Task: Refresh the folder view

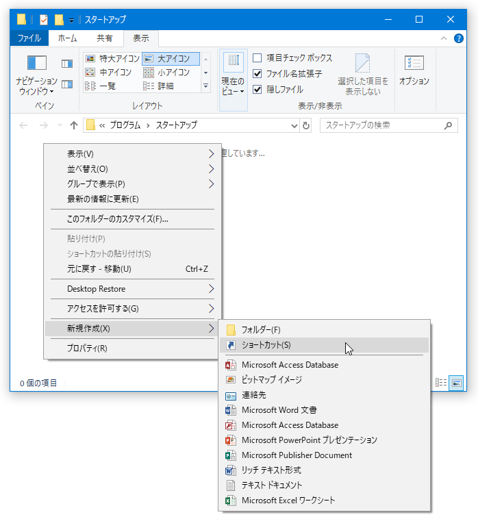Action: pyautogui.click(x=306, y=125)
